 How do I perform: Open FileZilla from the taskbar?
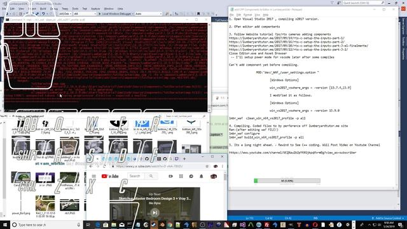tap(267, 225)
